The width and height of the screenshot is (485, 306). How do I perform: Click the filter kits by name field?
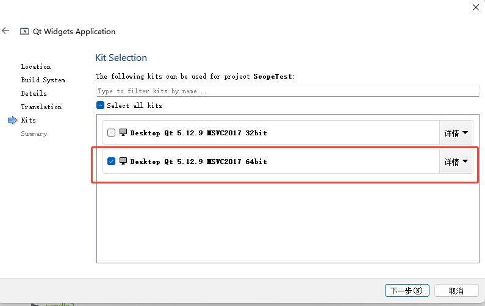pyautogui.click(x=287, y=91)
